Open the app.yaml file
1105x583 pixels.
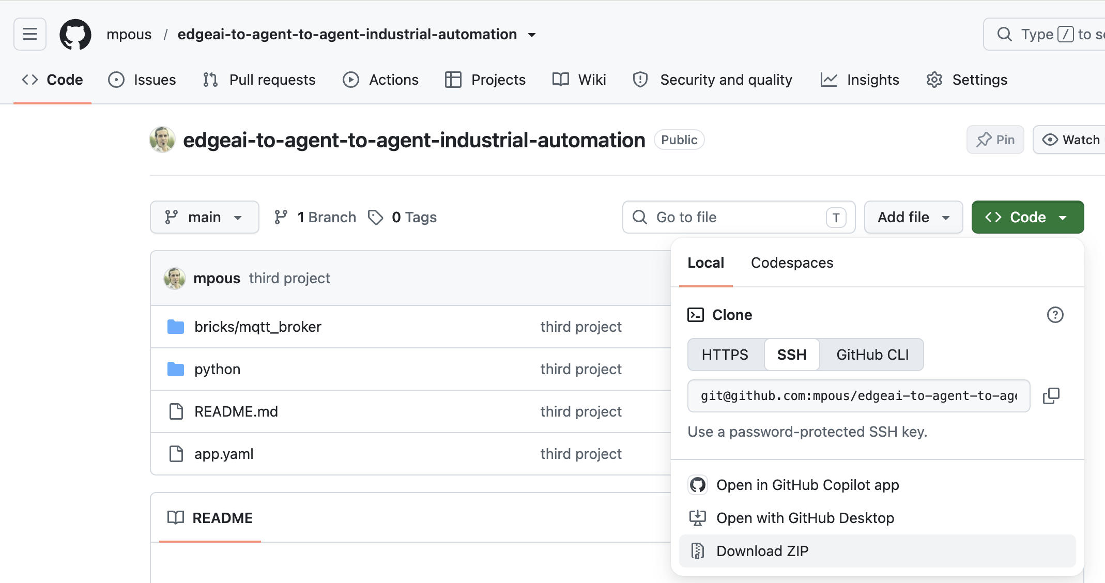224,454
